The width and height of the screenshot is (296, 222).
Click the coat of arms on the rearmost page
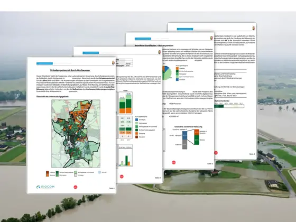click(254, 29)
